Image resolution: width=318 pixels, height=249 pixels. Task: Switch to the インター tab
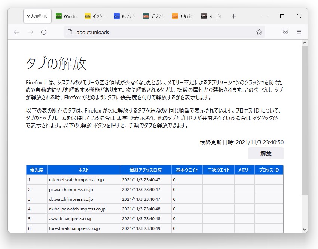point(95,16)
